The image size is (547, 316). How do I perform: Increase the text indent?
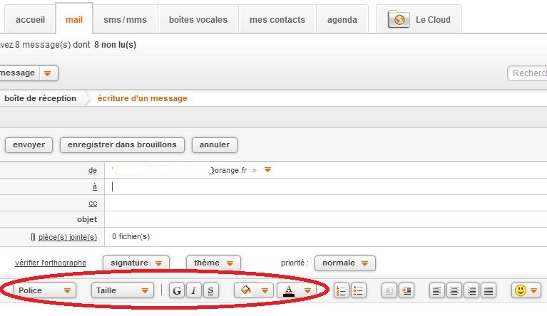(x=407, y=290)
